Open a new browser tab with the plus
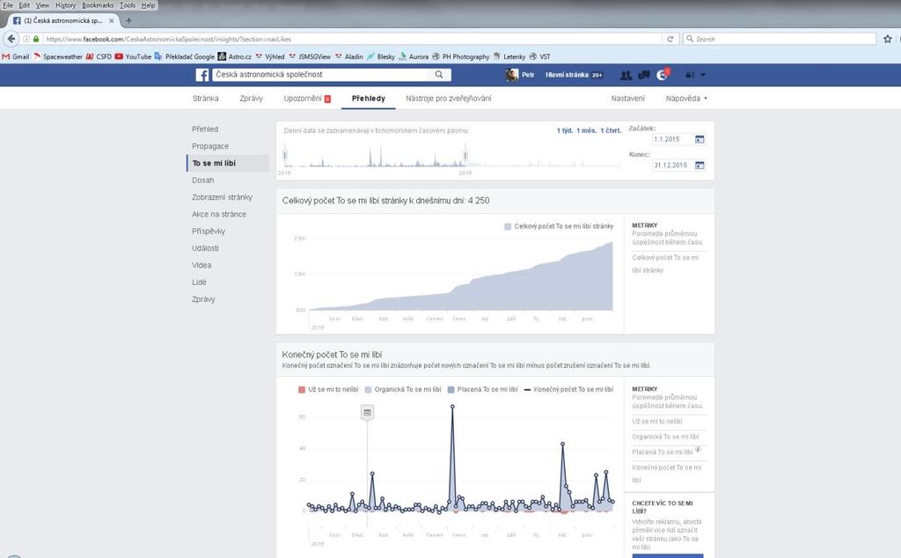This screenshot has height=558, width=901. [128, 20]
